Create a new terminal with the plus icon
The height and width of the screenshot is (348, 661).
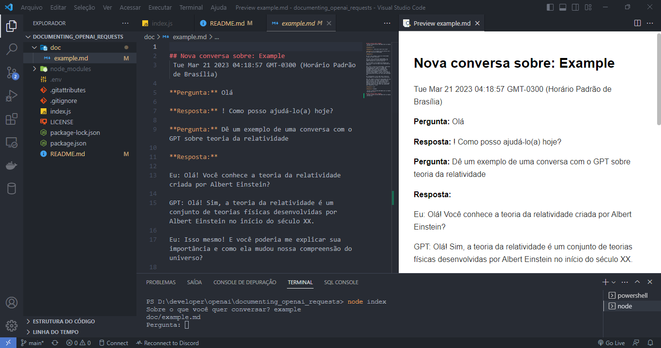[x=604, y=282]
